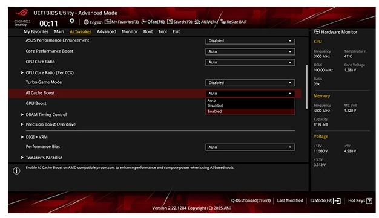
Task: Open Performance Bias dropdown
Action: (x=250, y=147)
